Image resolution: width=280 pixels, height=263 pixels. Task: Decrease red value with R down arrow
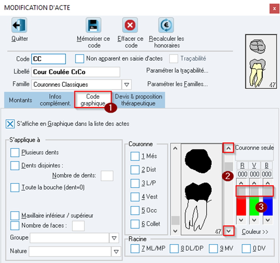[241, 220]
